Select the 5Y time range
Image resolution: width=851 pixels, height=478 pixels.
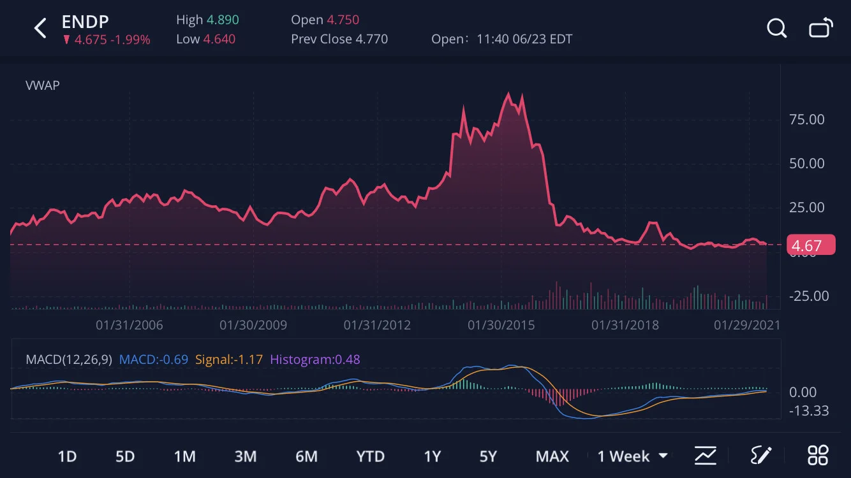488,456
